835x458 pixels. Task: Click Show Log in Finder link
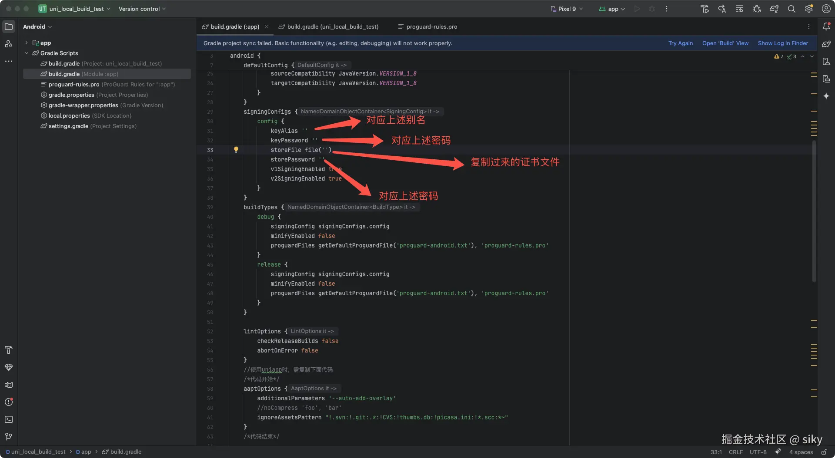click(783, 43)
